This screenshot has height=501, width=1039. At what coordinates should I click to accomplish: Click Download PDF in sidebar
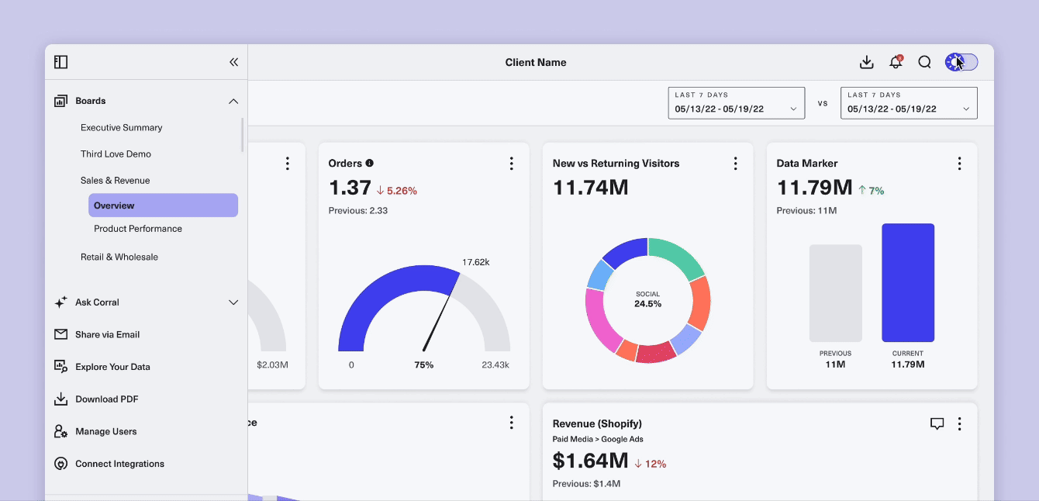tap(107, 399)
